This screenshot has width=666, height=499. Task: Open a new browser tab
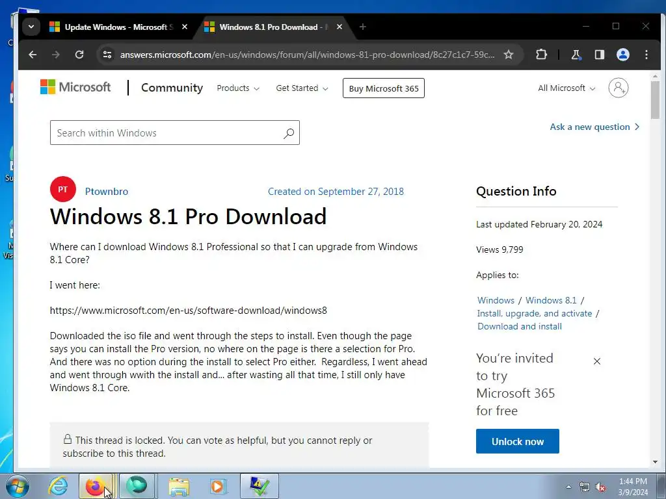(363, 27)
